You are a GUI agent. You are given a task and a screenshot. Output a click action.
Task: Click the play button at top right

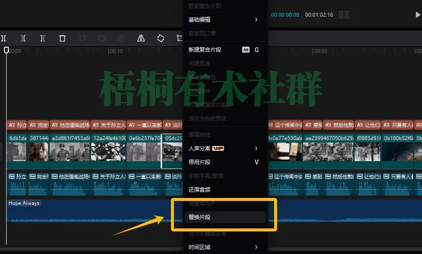[418, 15]
